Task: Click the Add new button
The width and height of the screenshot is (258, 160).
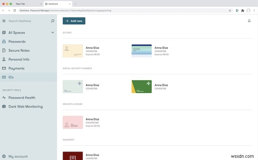Action: click(74, 21)
